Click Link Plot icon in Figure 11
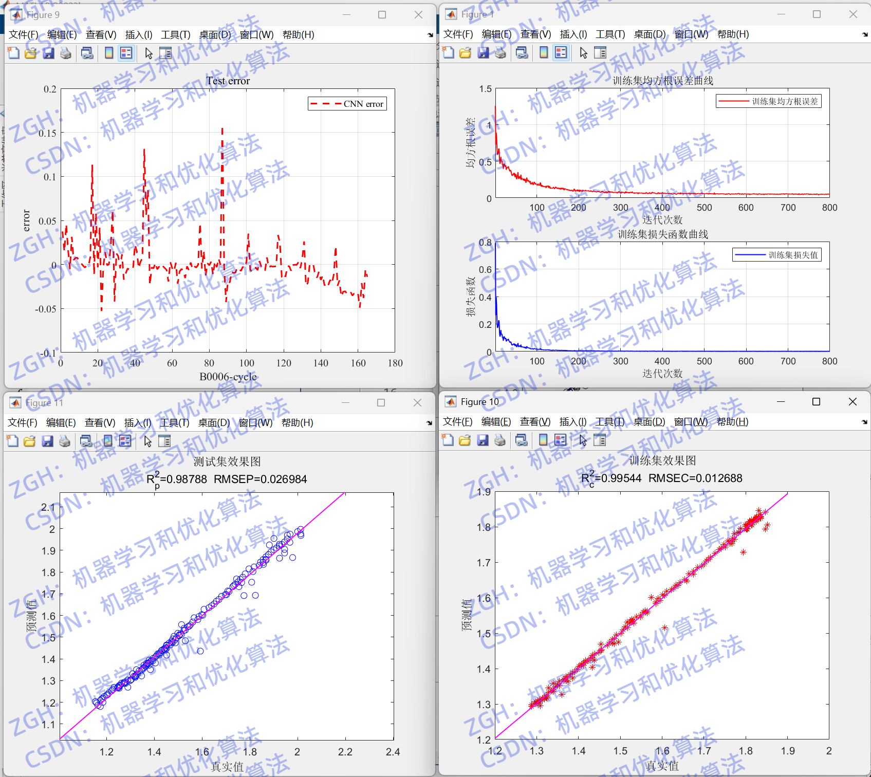The image size is (871, 777). coord(86,441)
